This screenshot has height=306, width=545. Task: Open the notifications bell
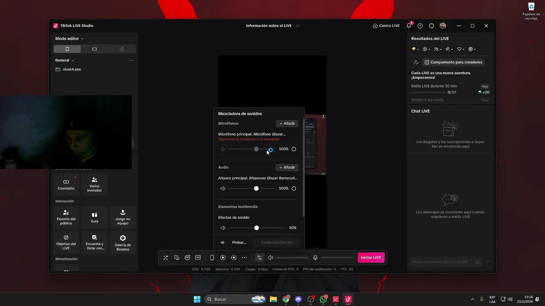[409, 26]
